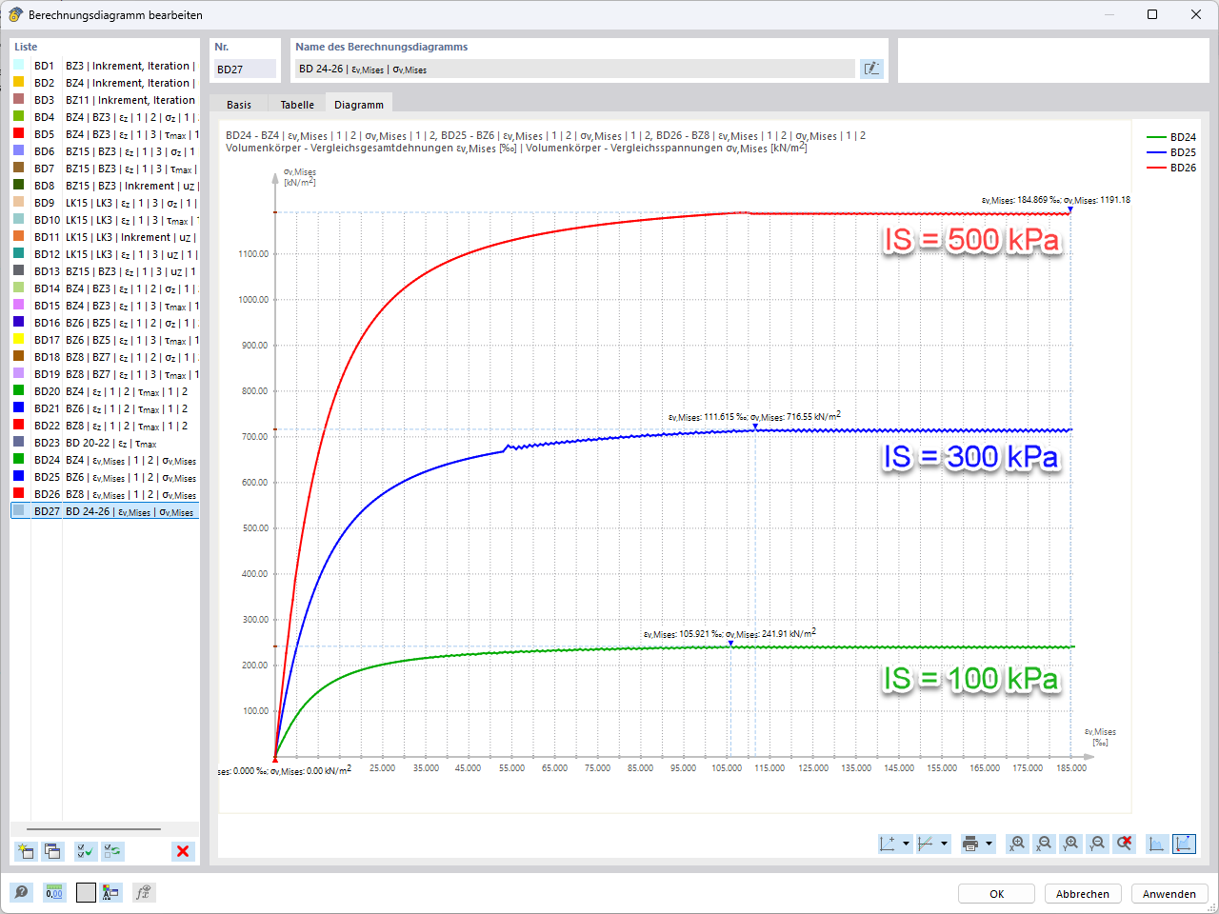Open units and decimal places icon
The height and width of the screenshot is (914, 1219).
click(54, 892)
